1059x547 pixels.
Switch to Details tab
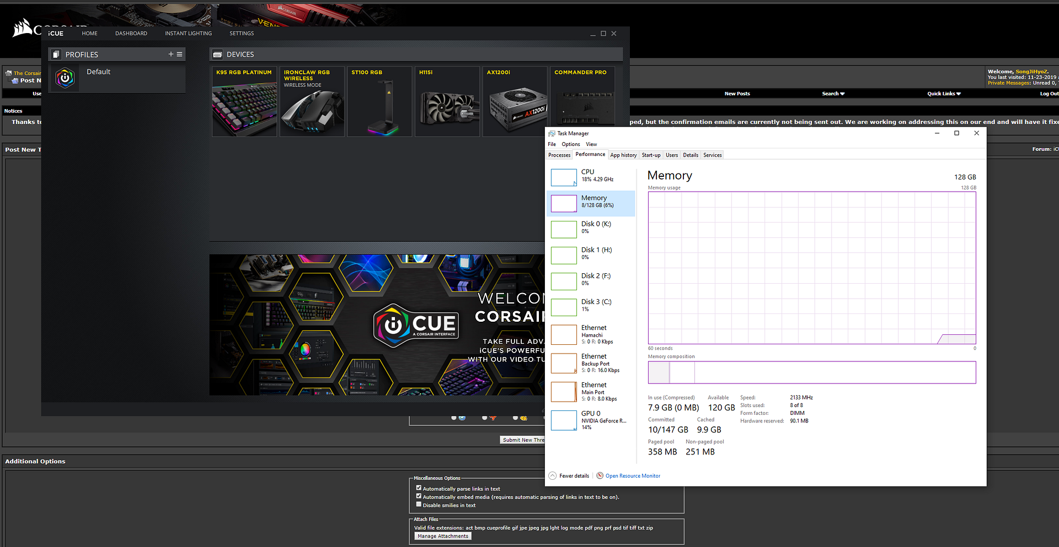691,155
